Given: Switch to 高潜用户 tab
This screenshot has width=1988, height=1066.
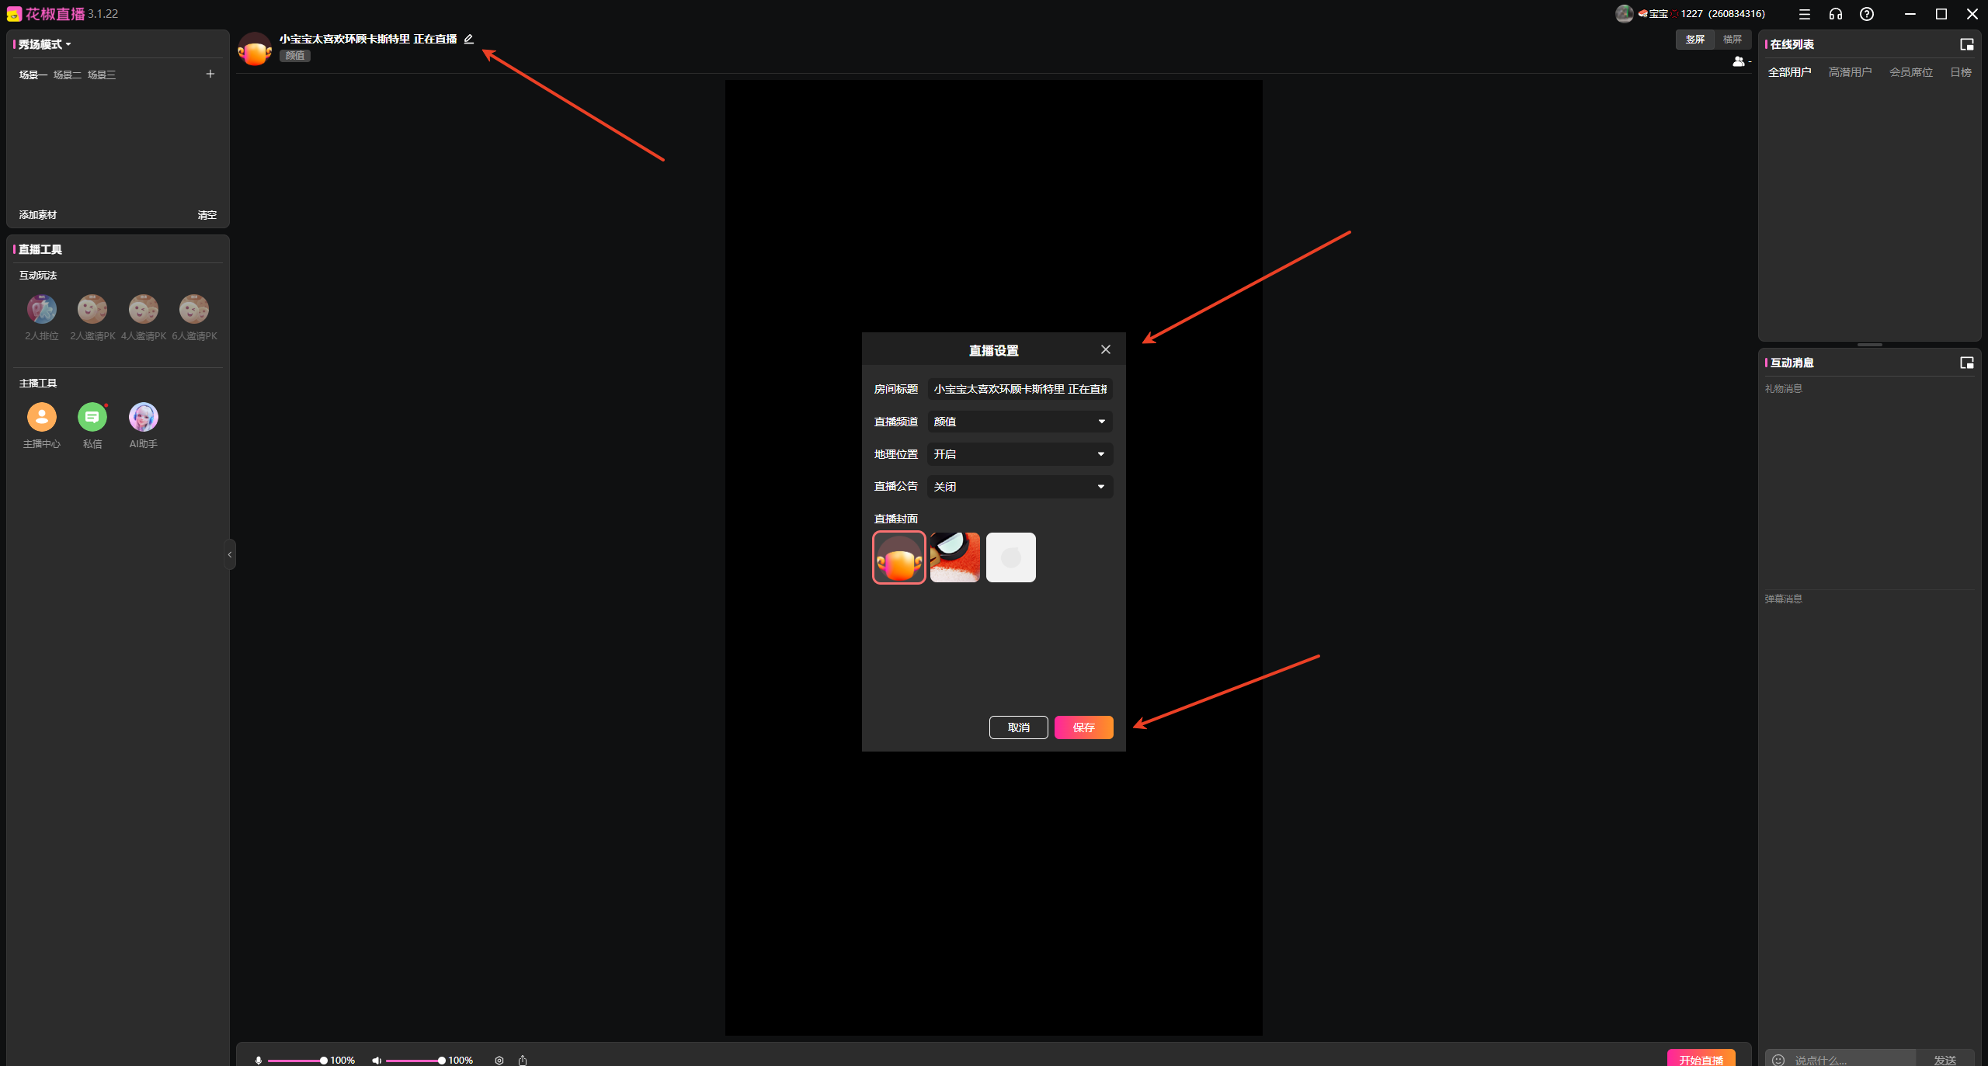Looking at the screenshot, I should (x=1850, y=72).
